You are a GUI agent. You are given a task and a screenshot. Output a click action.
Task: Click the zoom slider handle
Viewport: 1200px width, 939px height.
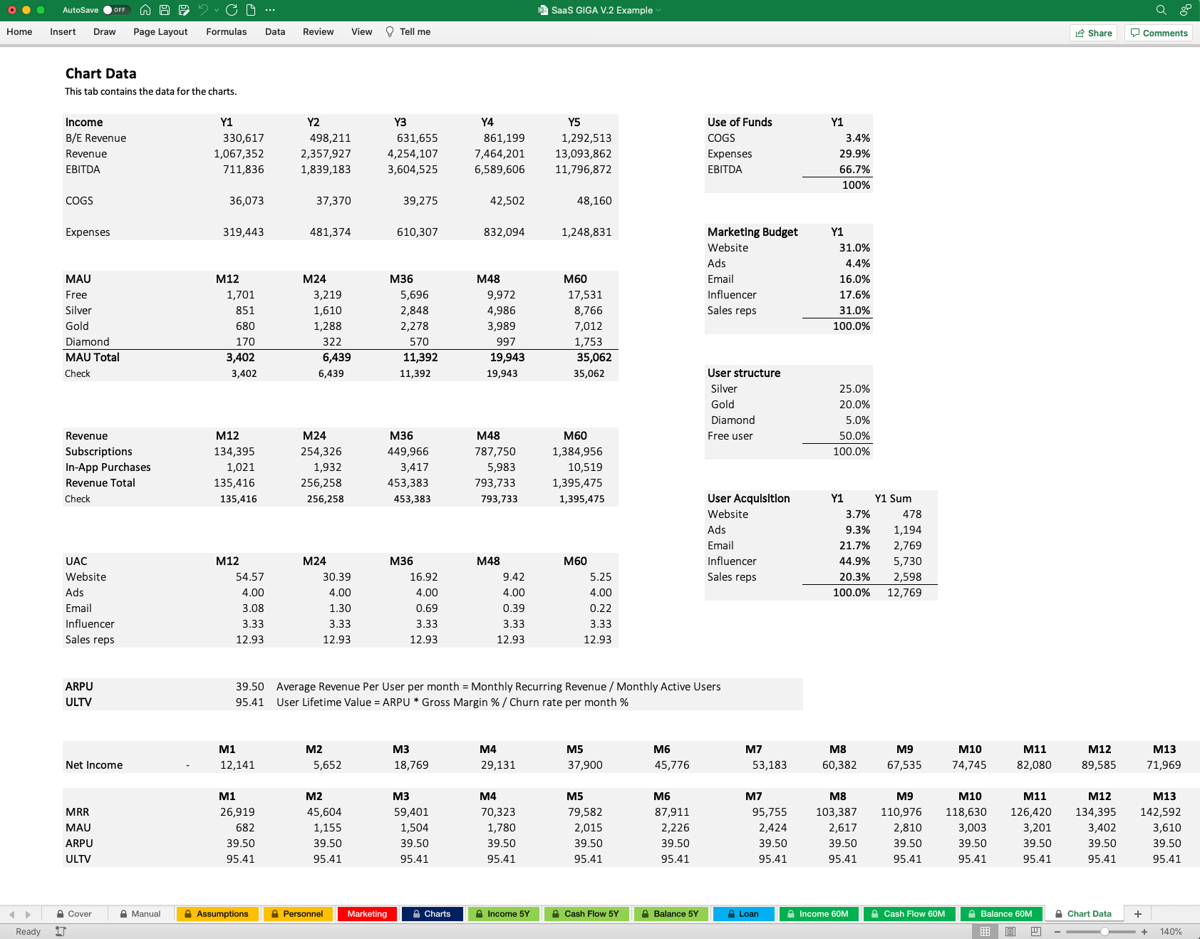pos(1105,932)
